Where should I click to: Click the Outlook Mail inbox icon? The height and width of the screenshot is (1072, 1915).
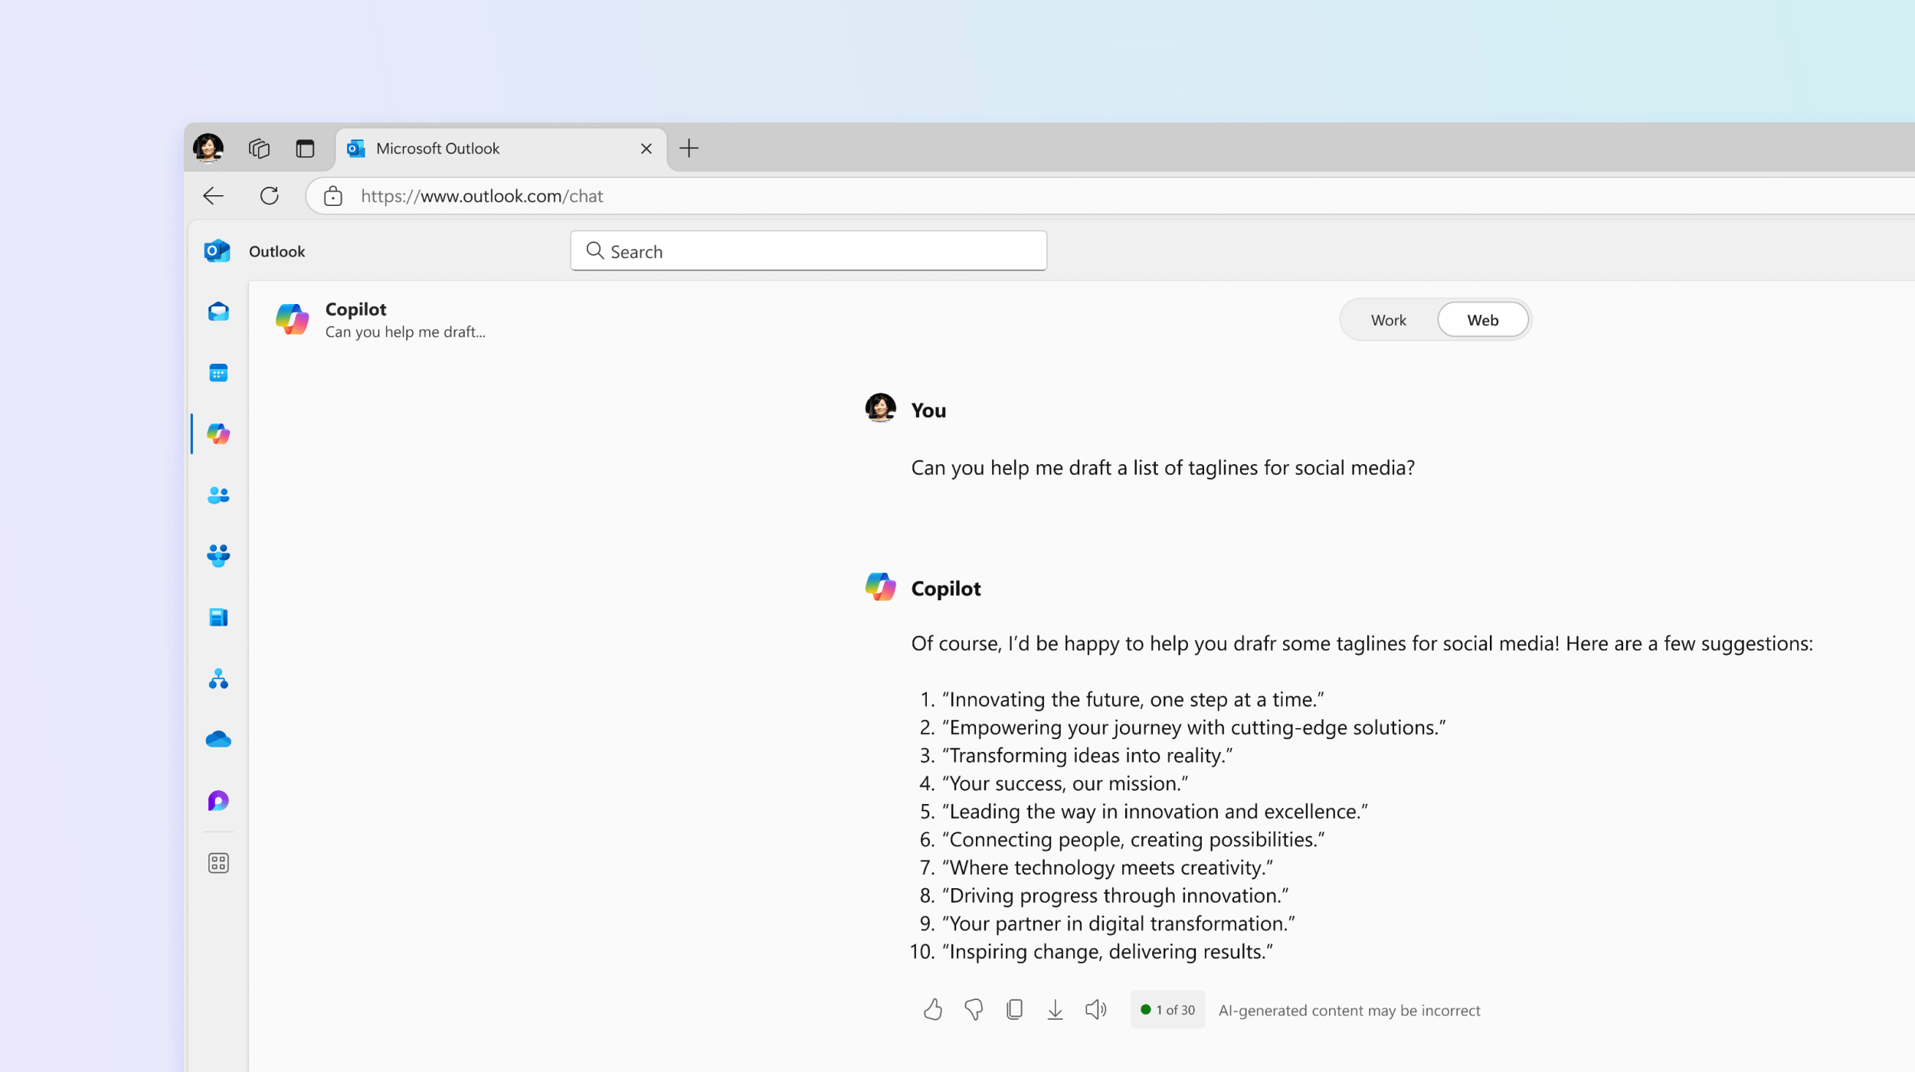pos(217,312)
